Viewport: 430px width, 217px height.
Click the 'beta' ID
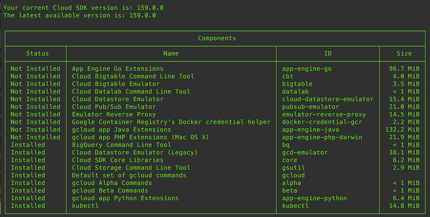pos(290,191)
